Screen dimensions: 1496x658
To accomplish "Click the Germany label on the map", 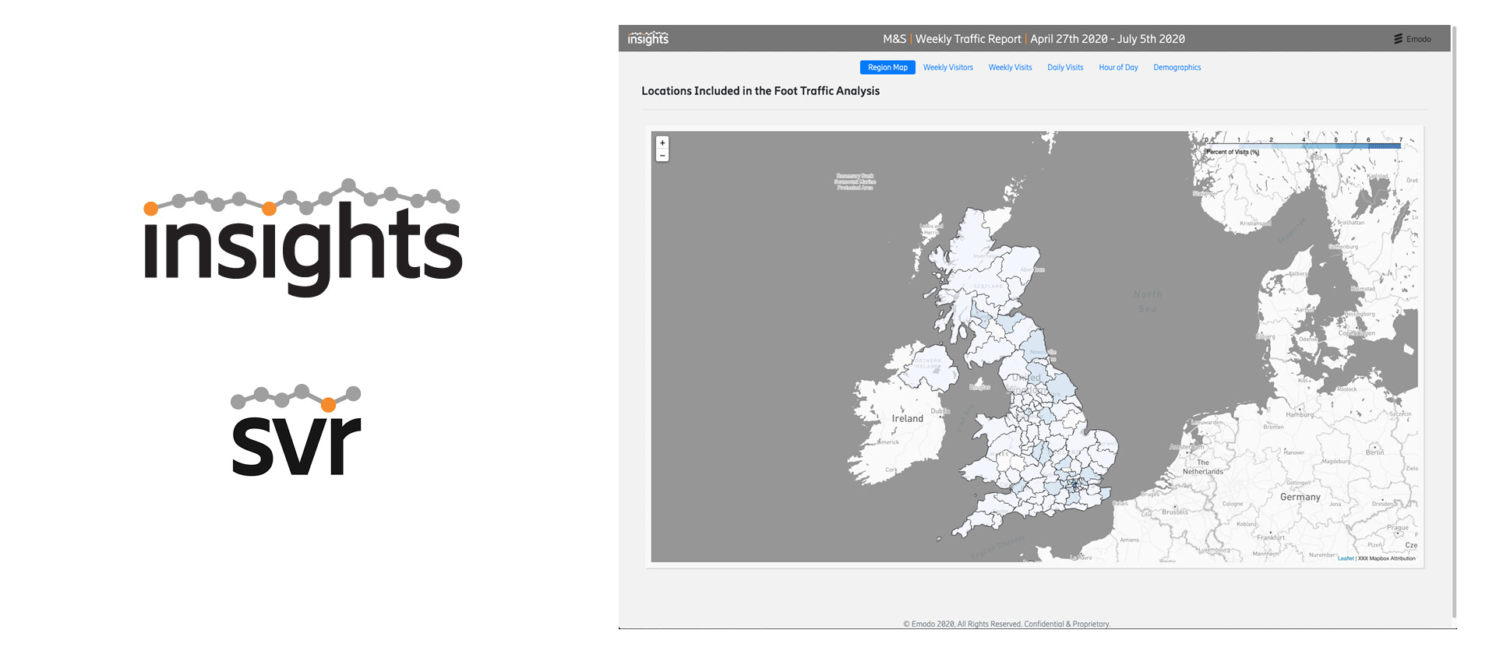I will coord(1300,497).
